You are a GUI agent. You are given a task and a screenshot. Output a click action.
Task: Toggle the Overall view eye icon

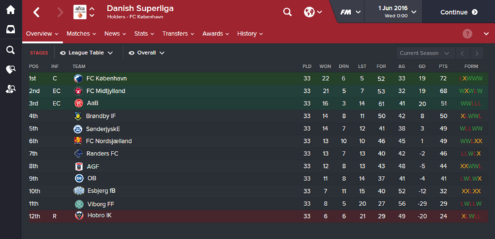pyautogui.click(x=131, y=53)
